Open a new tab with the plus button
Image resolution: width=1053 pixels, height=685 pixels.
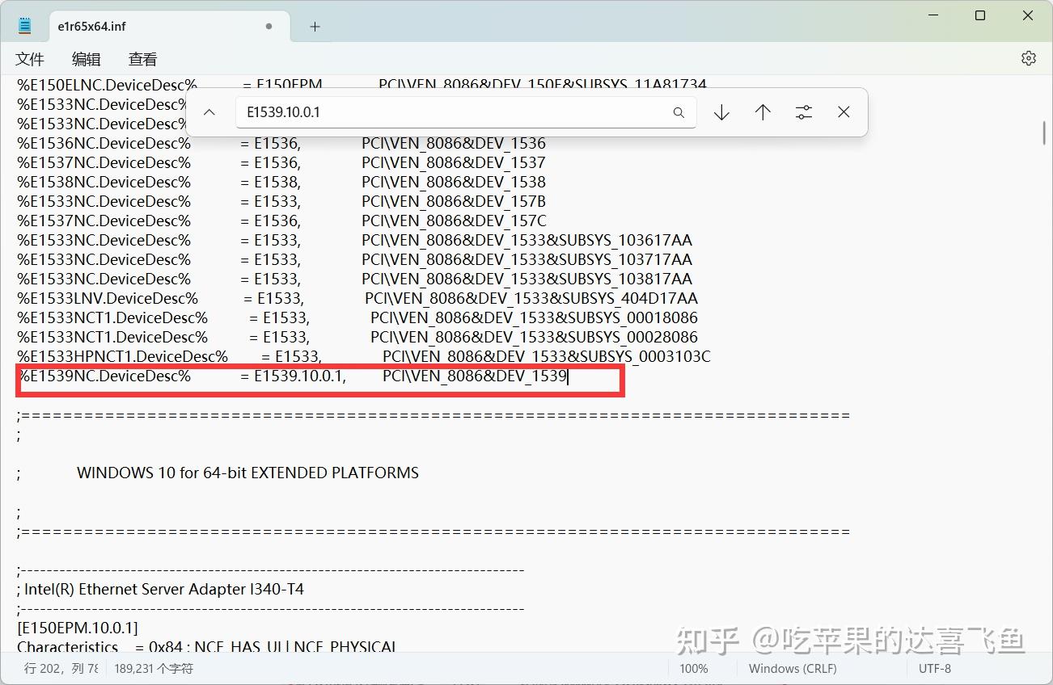click(314, 26)
